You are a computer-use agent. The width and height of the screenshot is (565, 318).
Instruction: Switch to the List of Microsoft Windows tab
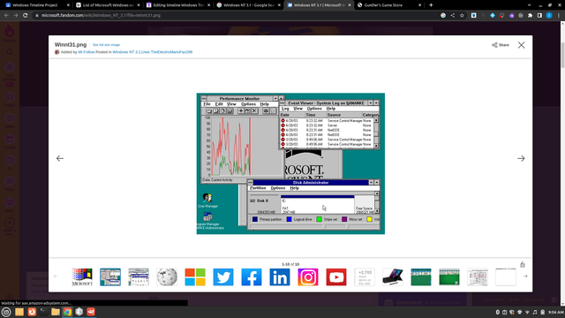click(108, 5)
